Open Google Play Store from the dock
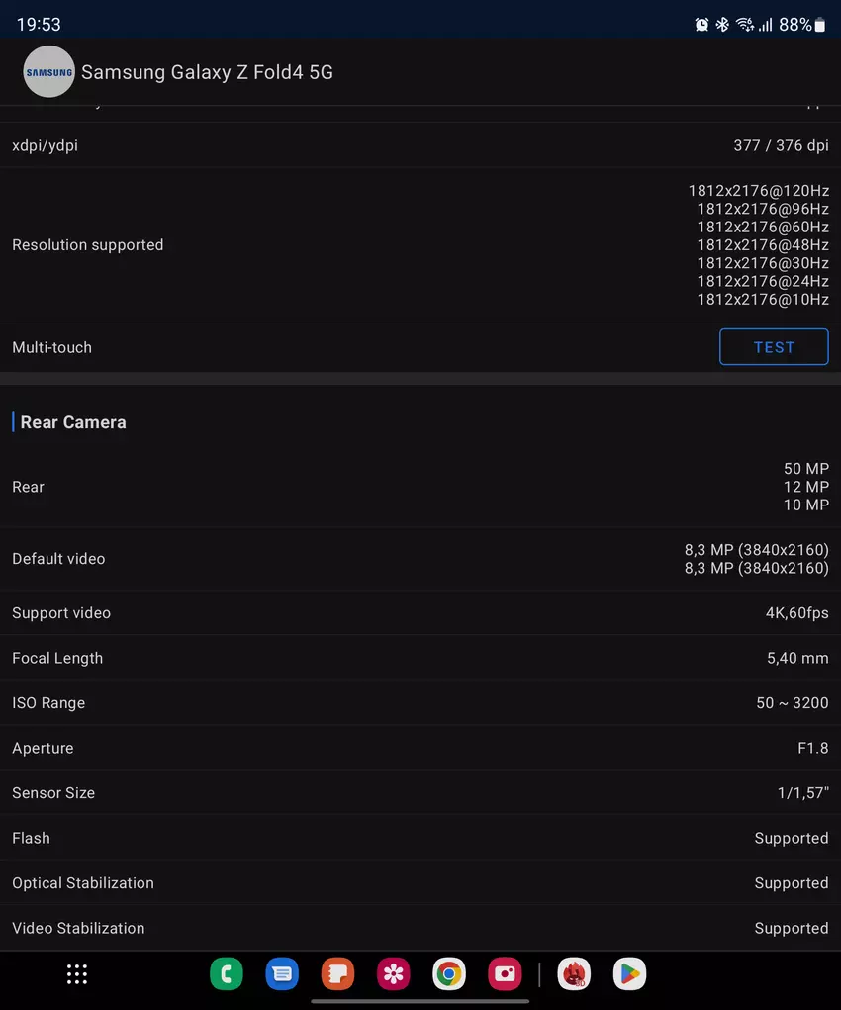Image resolution: width=841 pixels, height=1010 pixels. (x=629, y=974)
